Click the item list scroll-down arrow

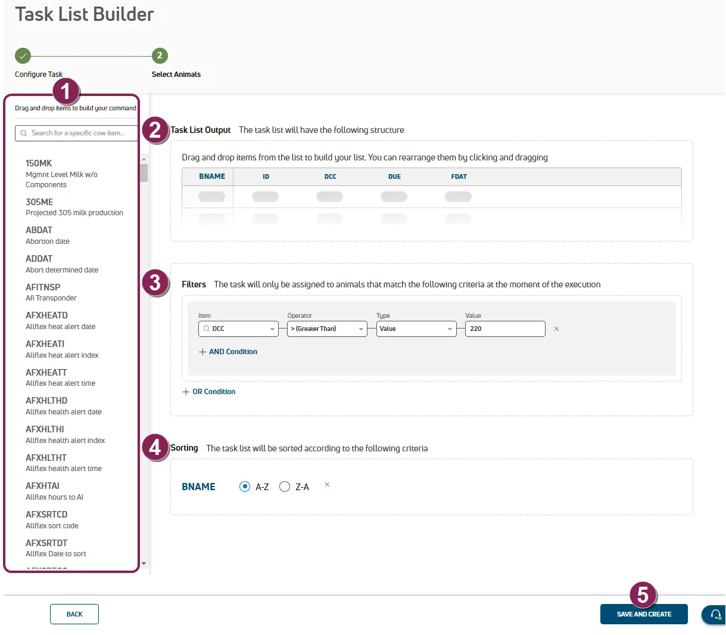coord(144,563)
